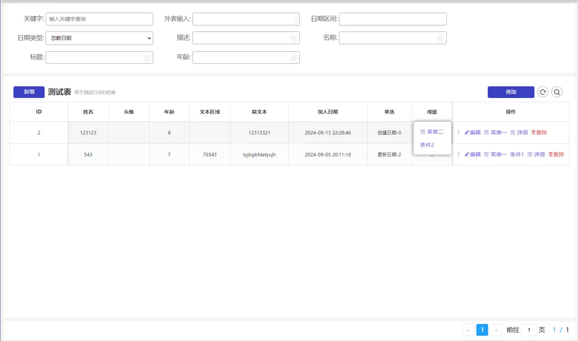Open 详细 for row 543
The width and height of the screenshot is (578, 341).
coord(536,154)
